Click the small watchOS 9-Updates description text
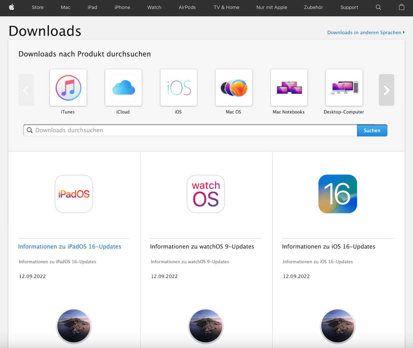The width and height of the screenshot is (413, 348). point(190,262)
